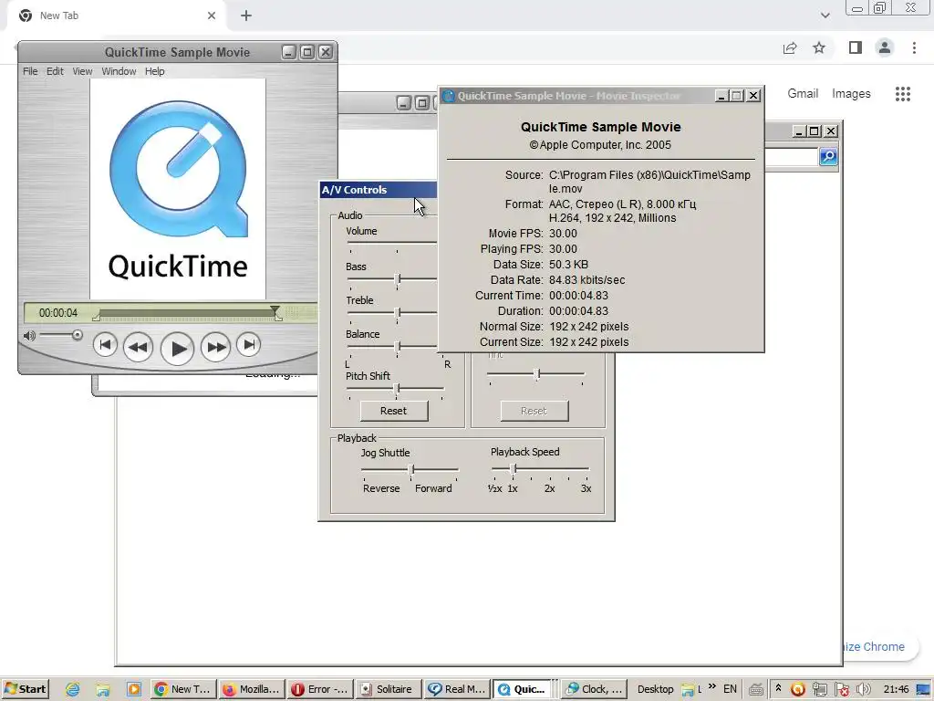Click the Data Rate value 84.83 kbits/sec
Image resolution: width=934 pixels, height=701 pixels.
(x=586, y=279)
